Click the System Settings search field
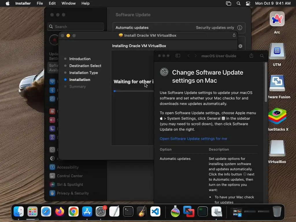Viewport: 296px width, 222px height. tap(75, 27)
